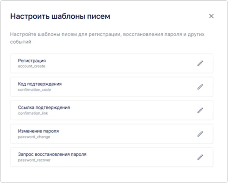Click the pencil icon for Регистрация
The width and height of the screenshot is (228, 183).
200,63
